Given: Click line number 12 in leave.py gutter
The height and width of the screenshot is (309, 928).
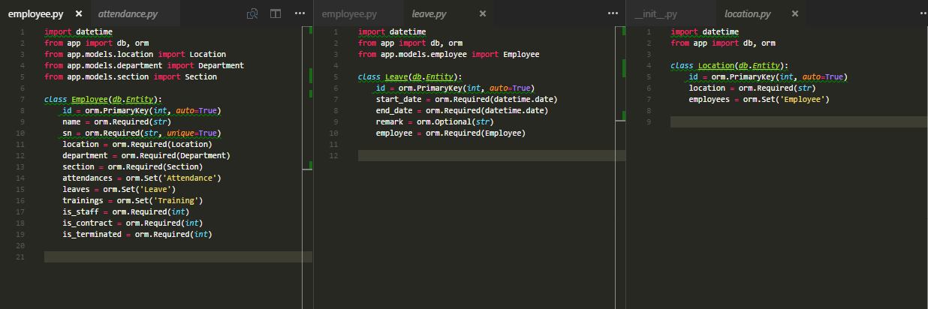Looking at the screenshot, I should [x=334, y=155].
